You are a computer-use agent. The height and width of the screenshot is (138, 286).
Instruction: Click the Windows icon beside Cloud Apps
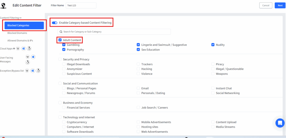coord(23,49)
